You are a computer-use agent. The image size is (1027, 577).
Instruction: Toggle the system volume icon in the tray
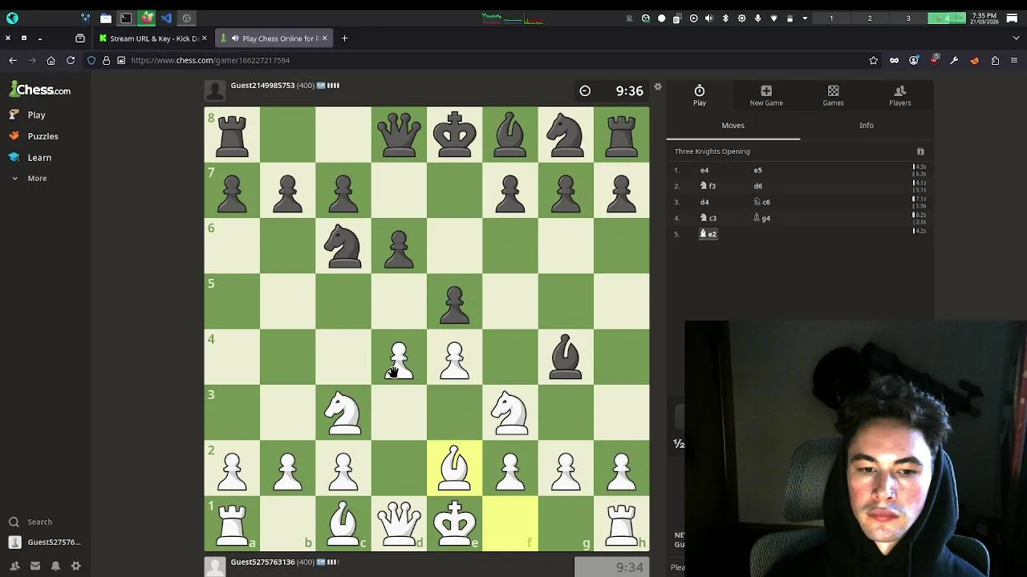click(x=708, y=18)
